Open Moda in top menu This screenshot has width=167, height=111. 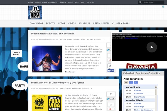(x=70, y=2)
